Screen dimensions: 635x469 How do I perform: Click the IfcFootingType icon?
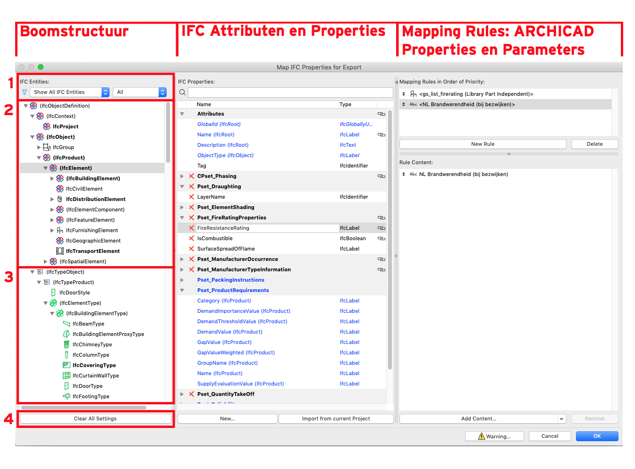(67, 396)
